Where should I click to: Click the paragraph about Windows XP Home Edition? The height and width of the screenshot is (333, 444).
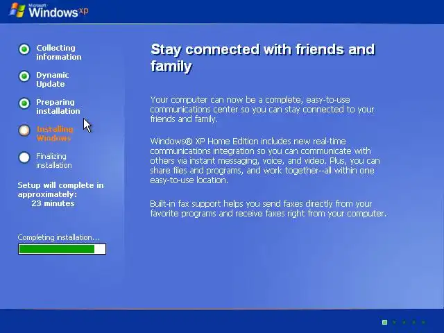[x=265, y=161]
